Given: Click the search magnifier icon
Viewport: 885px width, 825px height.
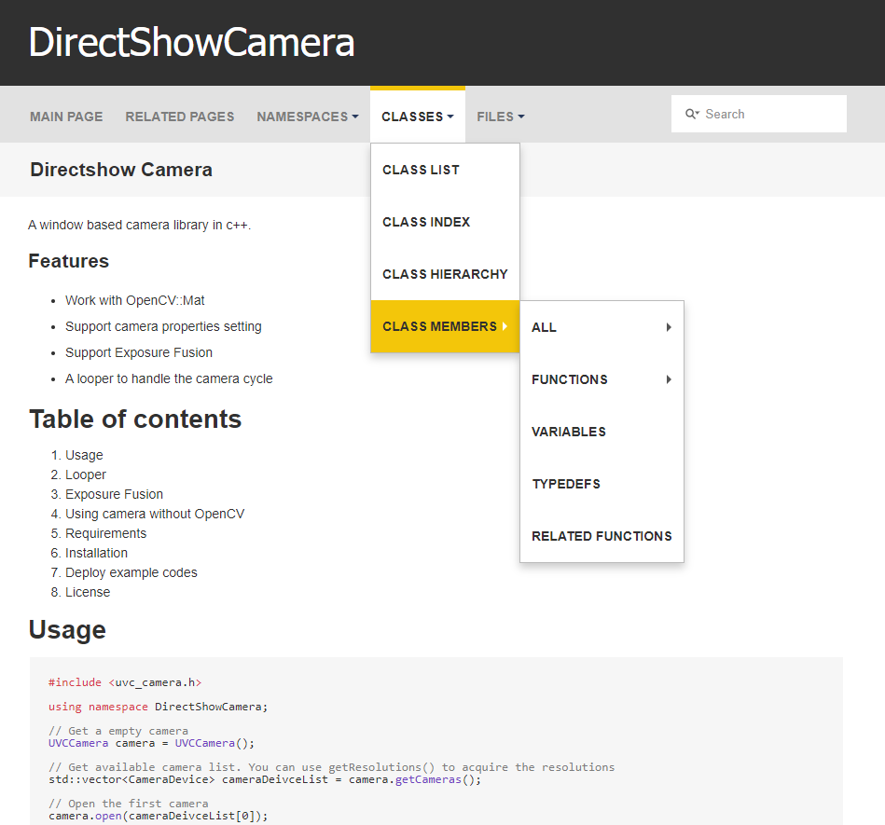Looking at the screenshot, I should 692,114.
